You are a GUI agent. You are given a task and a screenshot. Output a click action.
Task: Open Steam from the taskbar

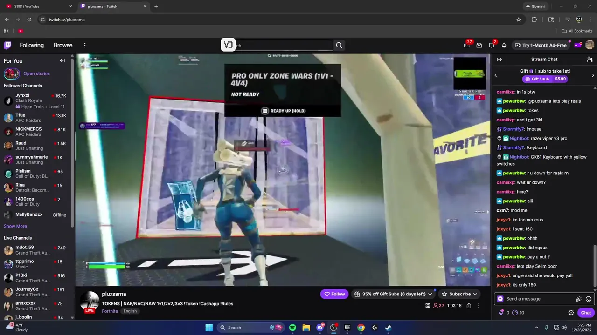388,328
